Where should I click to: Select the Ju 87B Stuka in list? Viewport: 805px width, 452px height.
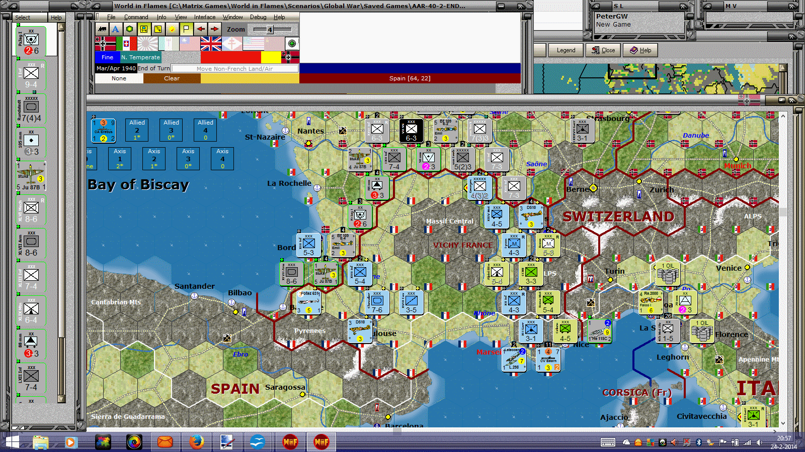(x=31, y=176)
